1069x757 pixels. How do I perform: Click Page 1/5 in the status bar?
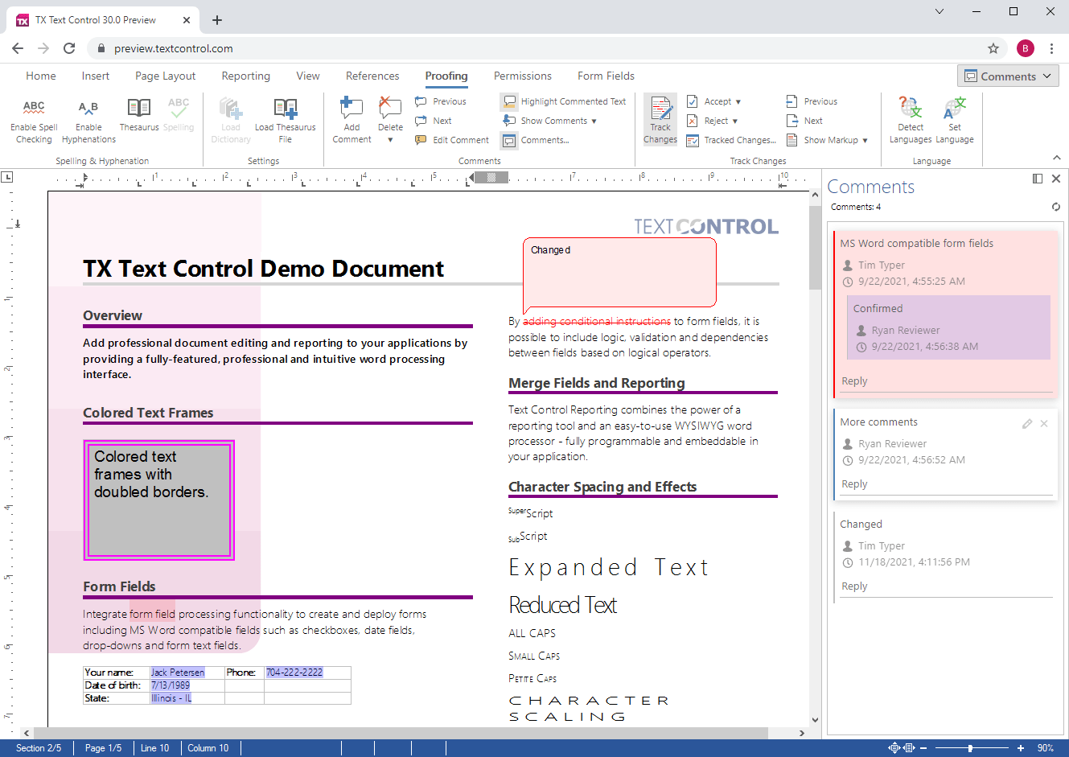pos(103,748)
